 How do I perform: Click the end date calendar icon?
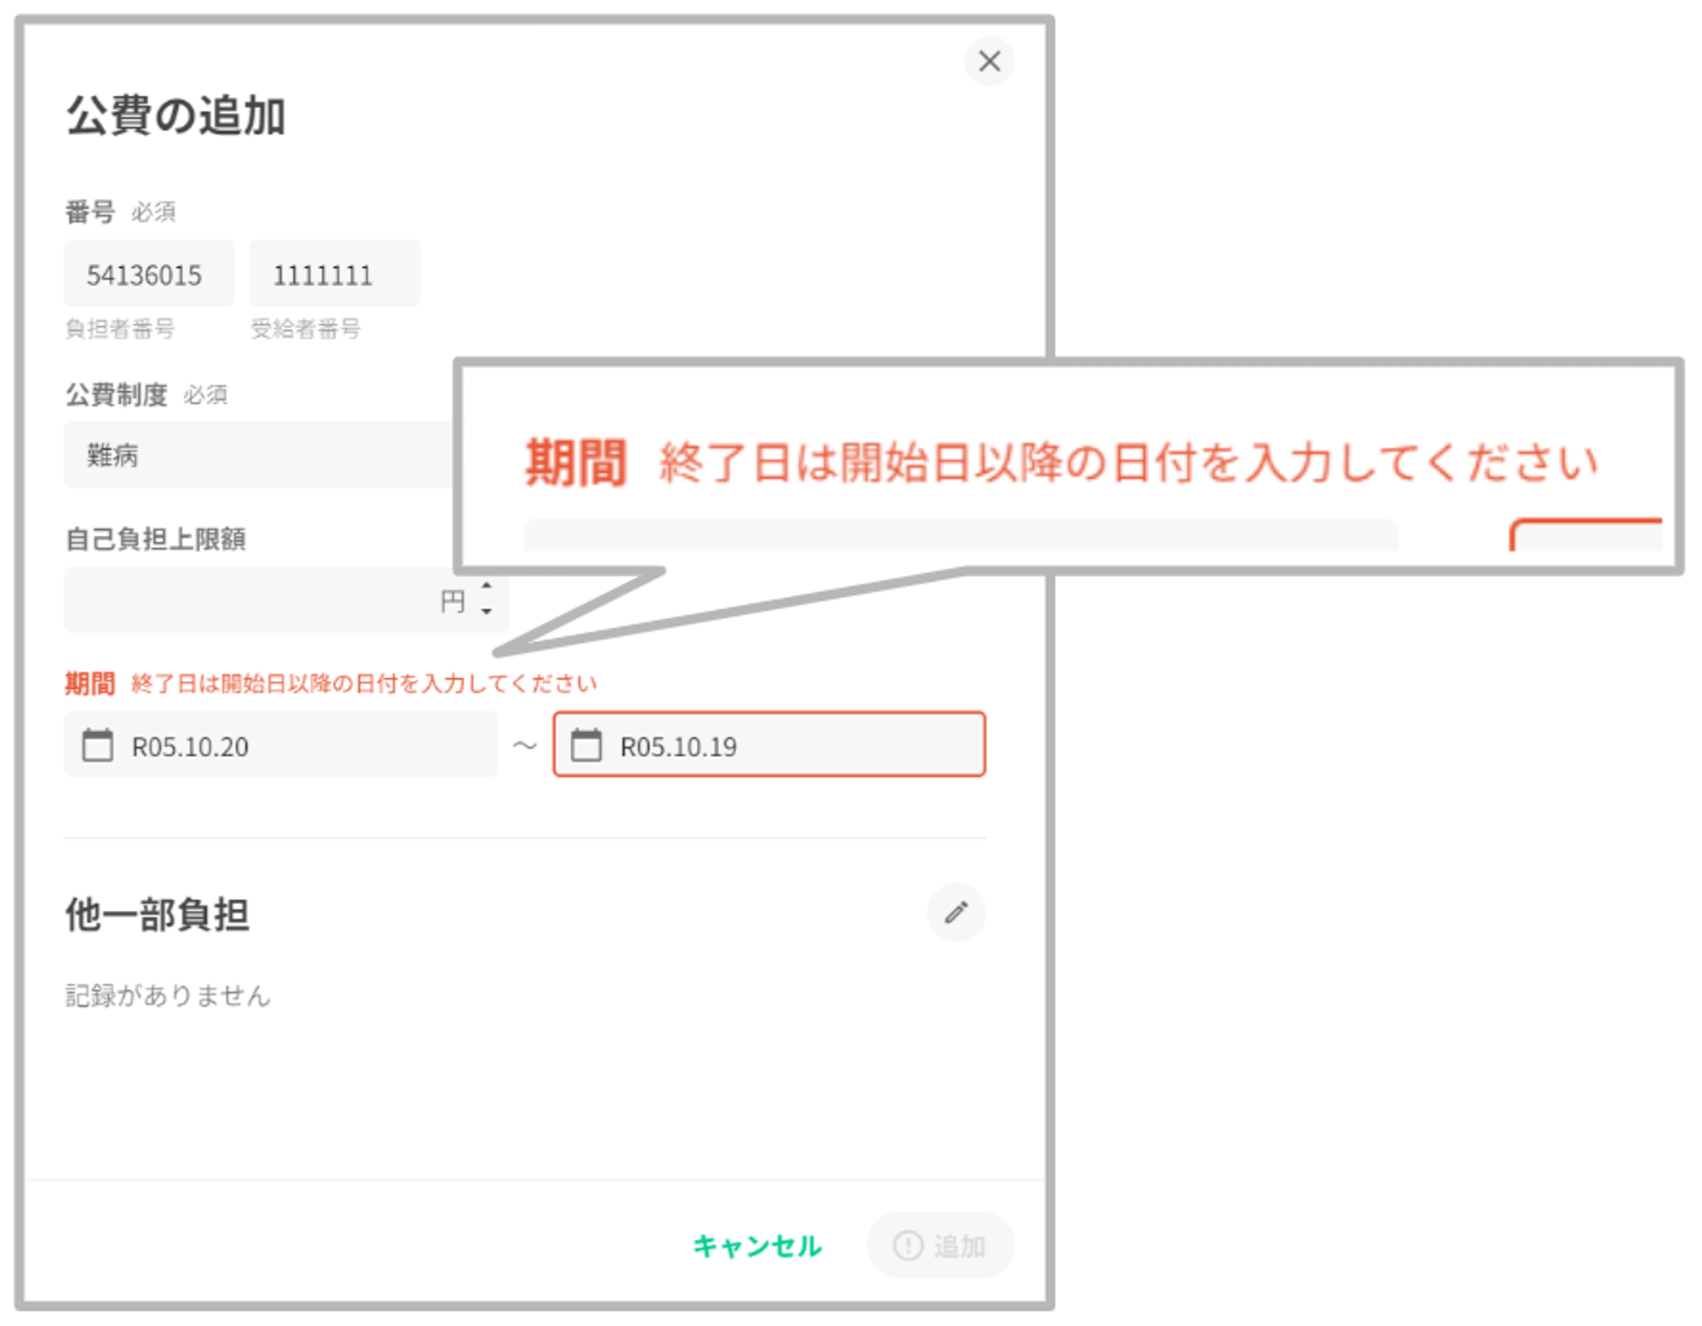click(585, 745)
